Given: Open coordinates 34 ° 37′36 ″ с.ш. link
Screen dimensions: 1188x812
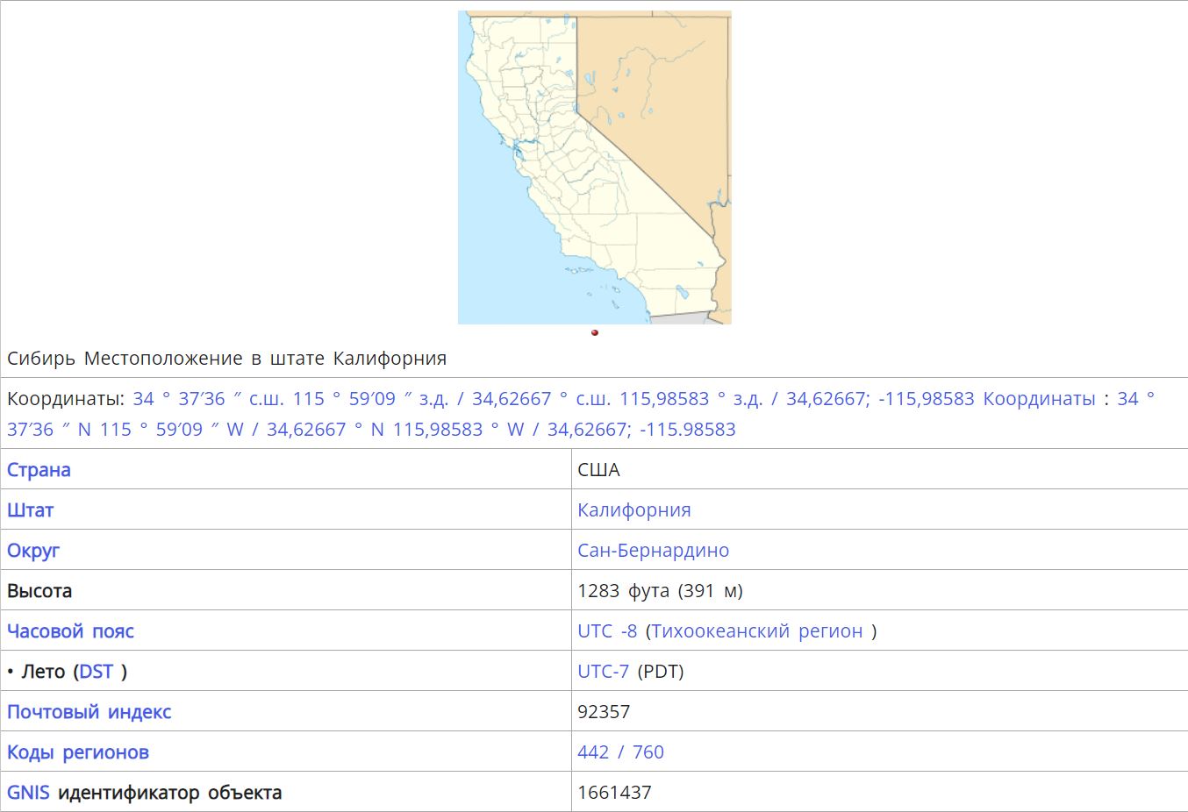Looking at the screenshot, I should click(x=208, y=398).
